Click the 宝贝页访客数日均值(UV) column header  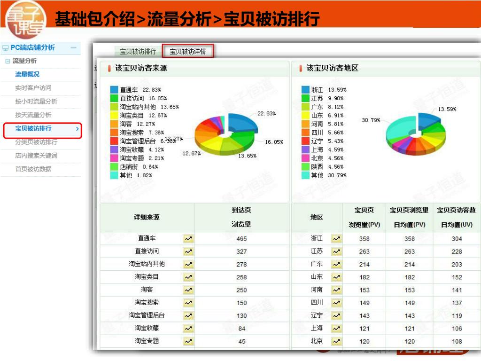point(457,217)
